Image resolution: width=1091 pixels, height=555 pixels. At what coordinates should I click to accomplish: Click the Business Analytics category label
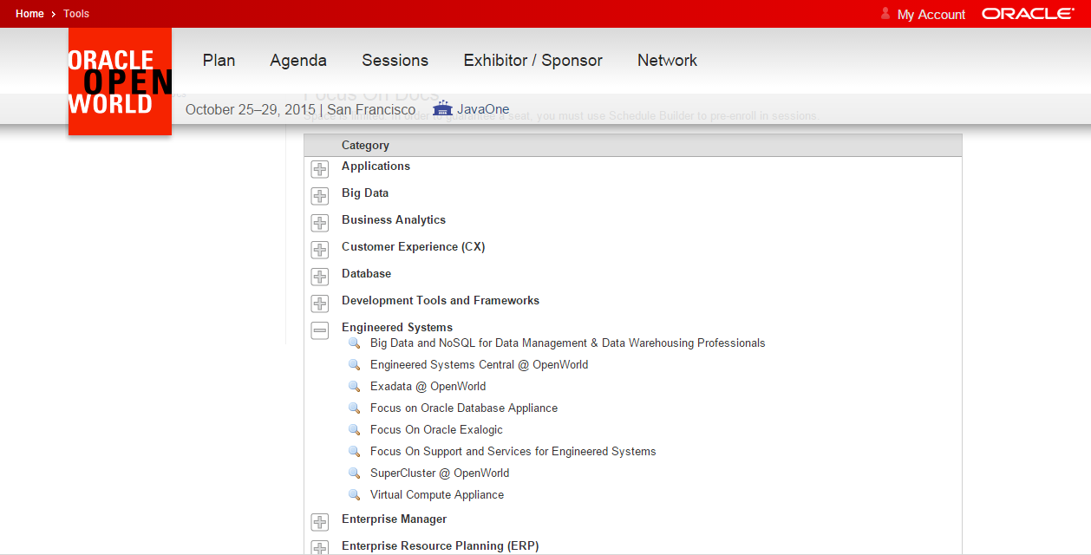(394, 220)
